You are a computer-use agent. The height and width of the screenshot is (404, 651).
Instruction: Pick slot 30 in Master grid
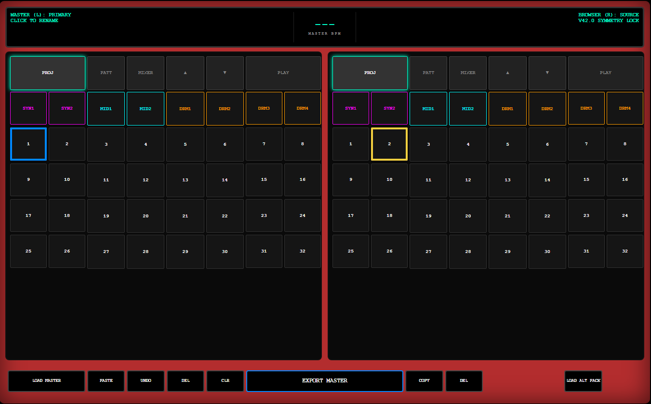point(225,252)
